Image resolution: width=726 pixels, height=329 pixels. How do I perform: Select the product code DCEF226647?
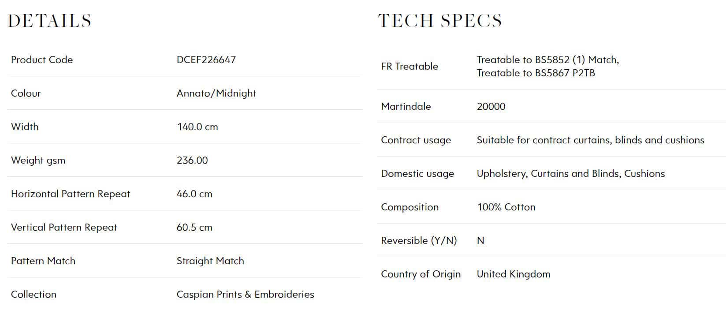[206, 60]
